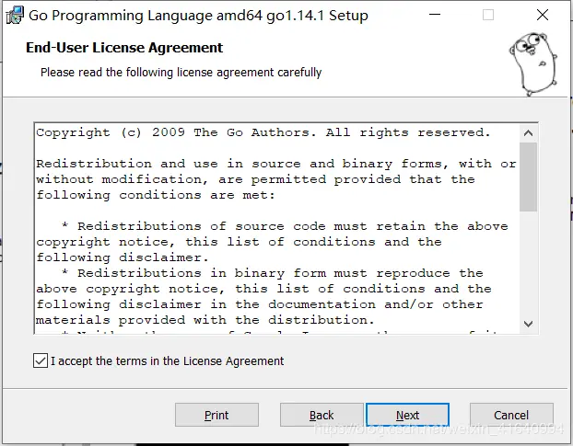573x446 pixels.
Task: Click the 'following conditions are met:' line
Action: coord(156,195)
